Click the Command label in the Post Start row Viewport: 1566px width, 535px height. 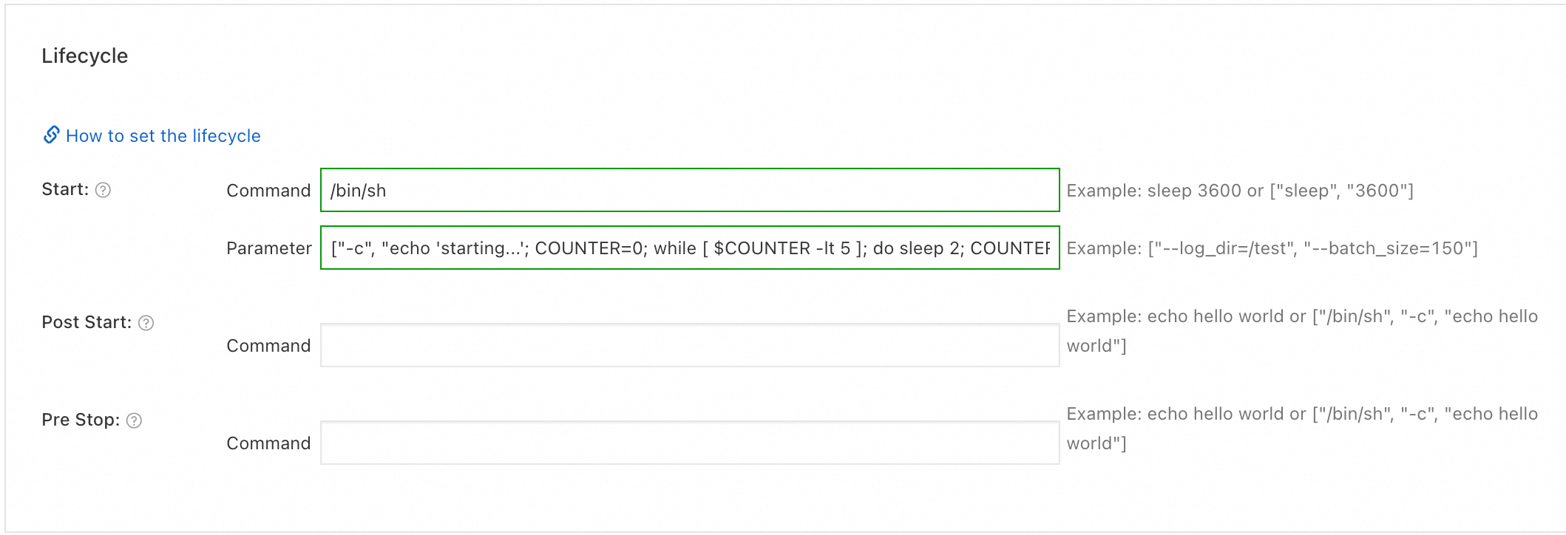pyautogui.click(x=268, y=346)
